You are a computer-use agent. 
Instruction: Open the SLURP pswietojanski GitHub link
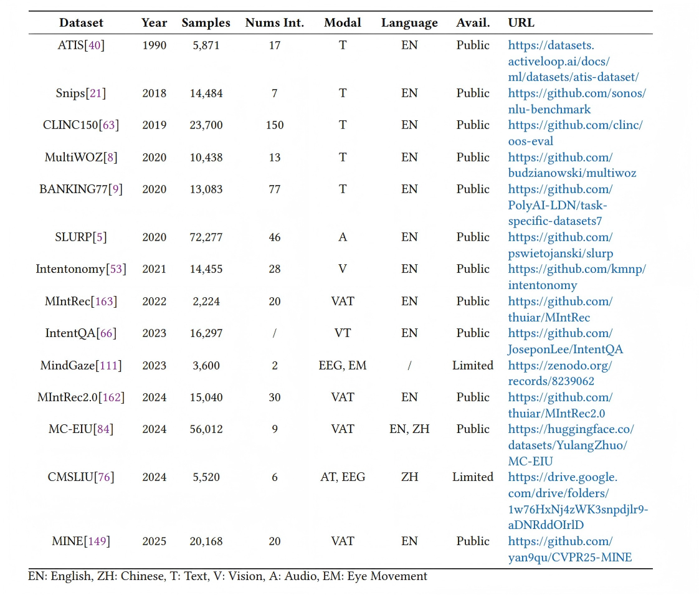coord(560,245)
